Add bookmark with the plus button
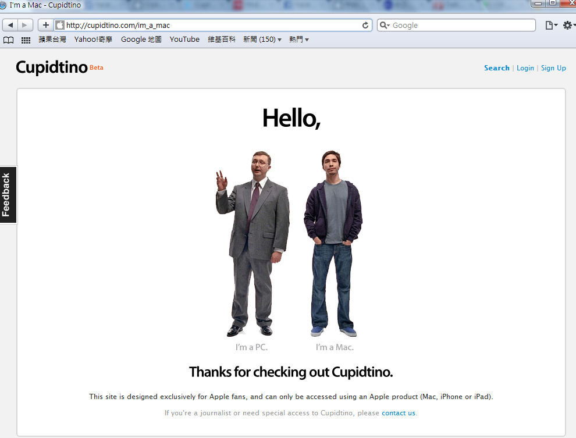 click(46, 25)
